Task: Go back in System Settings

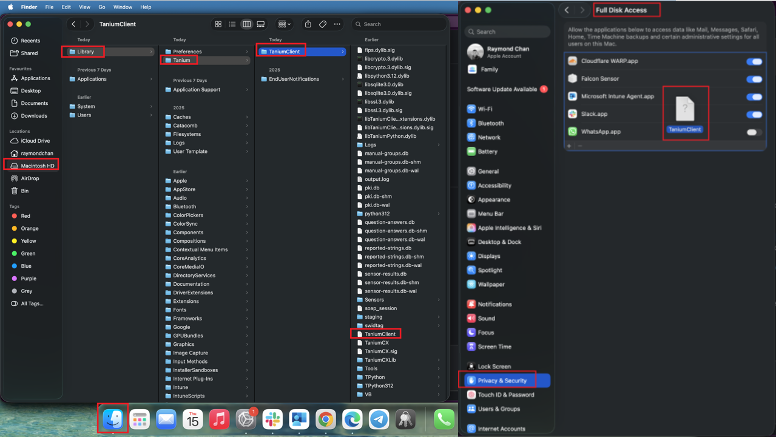Action: click(567, 10)
